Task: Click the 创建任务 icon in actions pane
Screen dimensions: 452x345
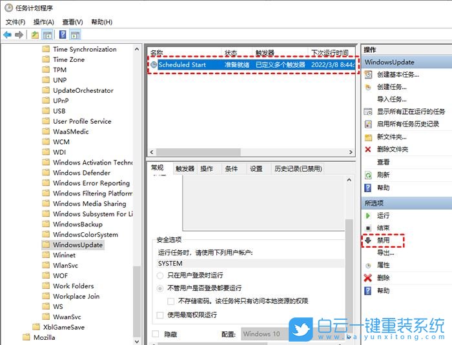Action: (368, 87)
